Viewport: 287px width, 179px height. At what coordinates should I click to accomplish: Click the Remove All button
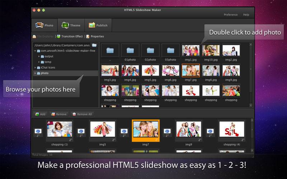point(82,114)
